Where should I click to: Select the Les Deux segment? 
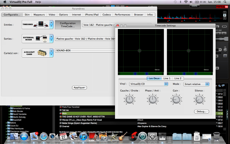pyautogui.click(x=154, y=78)
